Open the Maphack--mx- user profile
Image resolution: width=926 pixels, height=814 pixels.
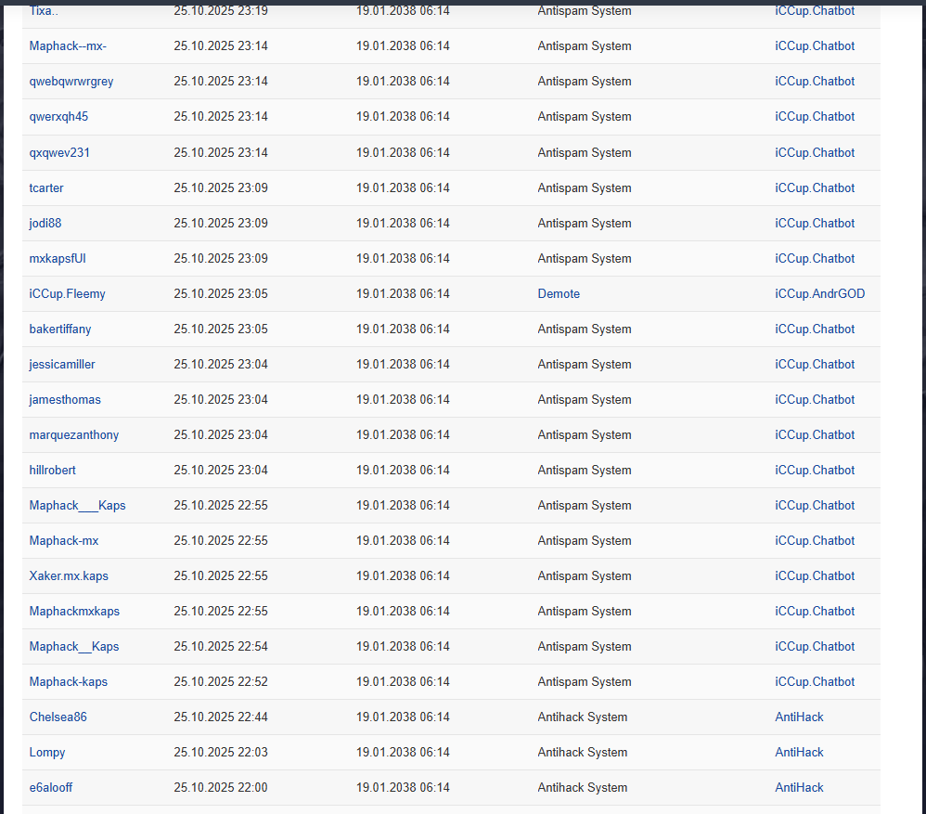(68, 46)
